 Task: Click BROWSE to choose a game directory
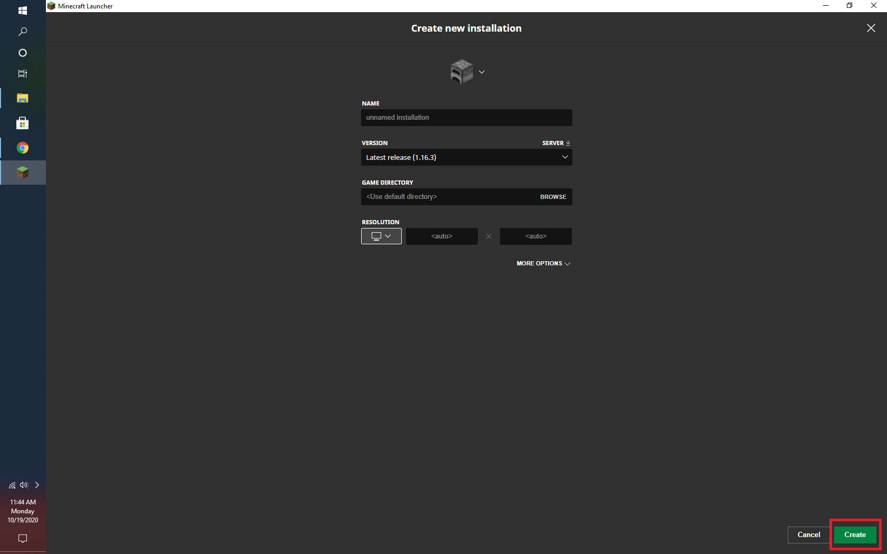click(x=552, y=196)
